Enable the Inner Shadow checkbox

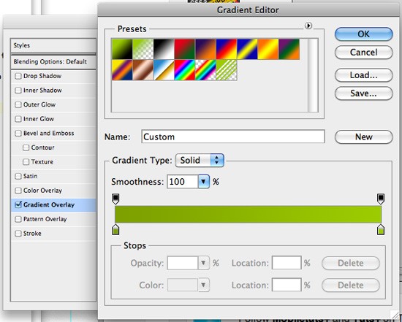coord(18,91)
